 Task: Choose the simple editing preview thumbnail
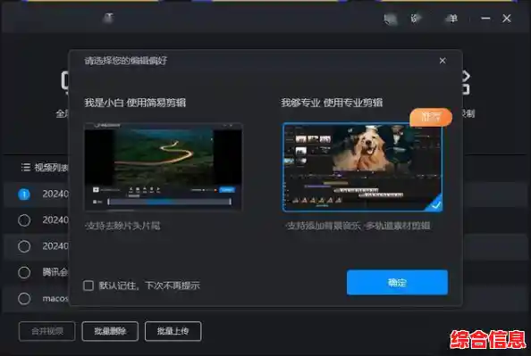tap(164, 167)
